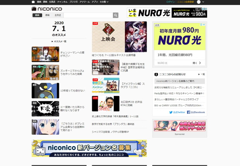This screenshot has width=240, height=166.
Task: Open 開く arrow on NURO光 ad
Action: [200, 63]
